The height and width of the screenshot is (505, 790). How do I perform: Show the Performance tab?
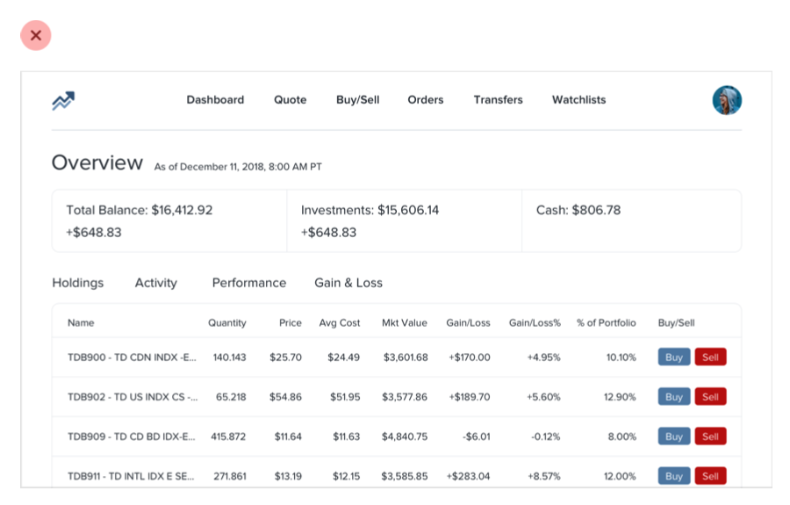pyautogui.click(x=248, y=283)
